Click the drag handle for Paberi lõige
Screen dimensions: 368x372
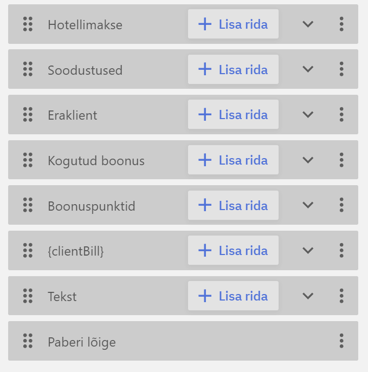coord(28,341)
